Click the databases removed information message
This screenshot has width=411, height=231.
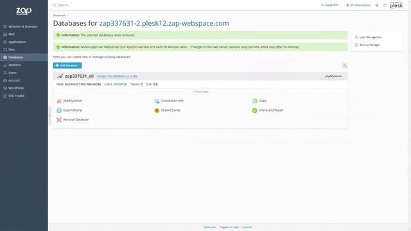200,35
